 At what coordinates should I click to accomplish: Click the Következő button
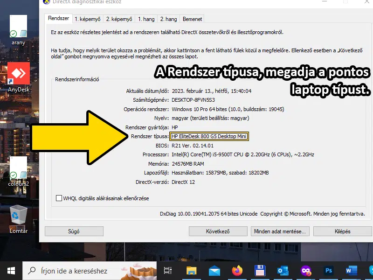(x=218, y=231)
